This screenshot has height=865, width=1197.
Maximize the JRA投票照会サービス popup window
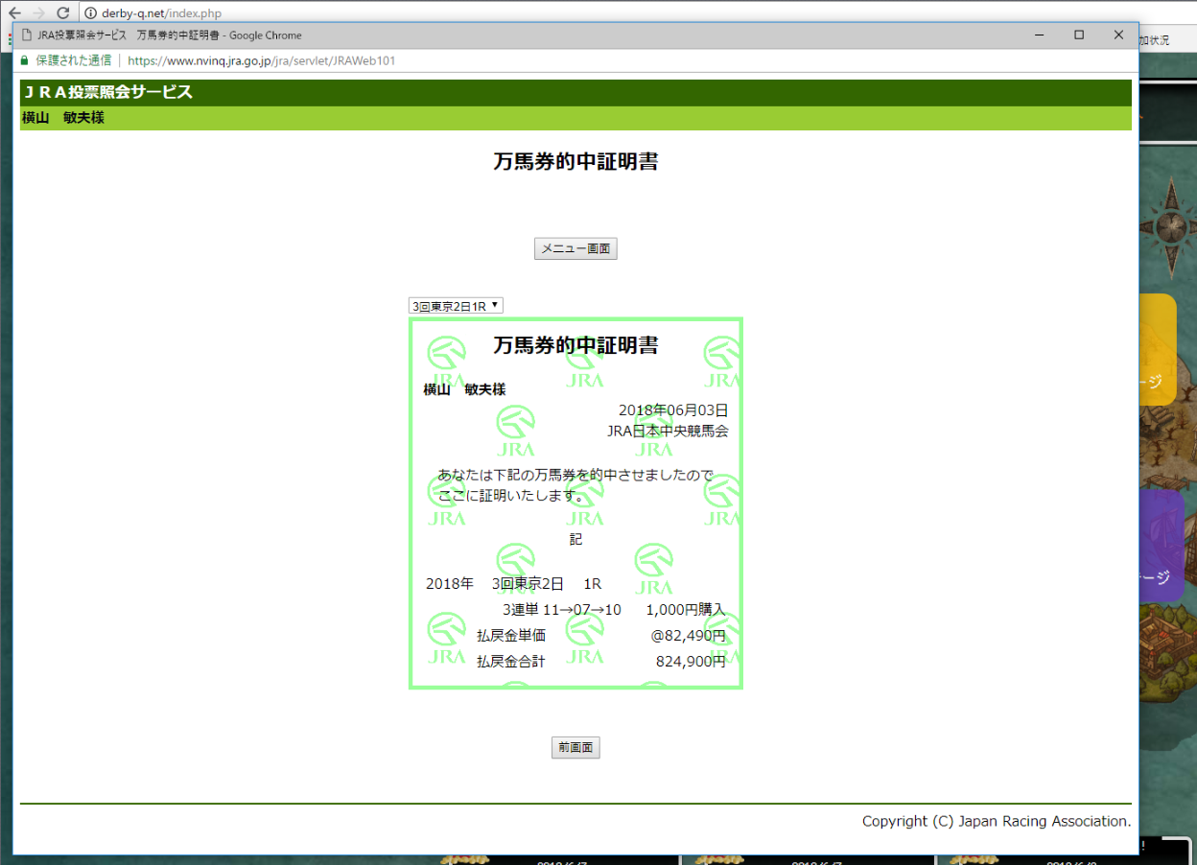1079,35
